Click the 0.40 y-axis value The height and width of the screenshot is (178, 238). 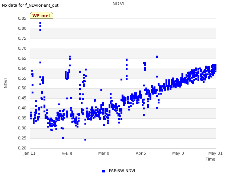(x=22, y=108)
